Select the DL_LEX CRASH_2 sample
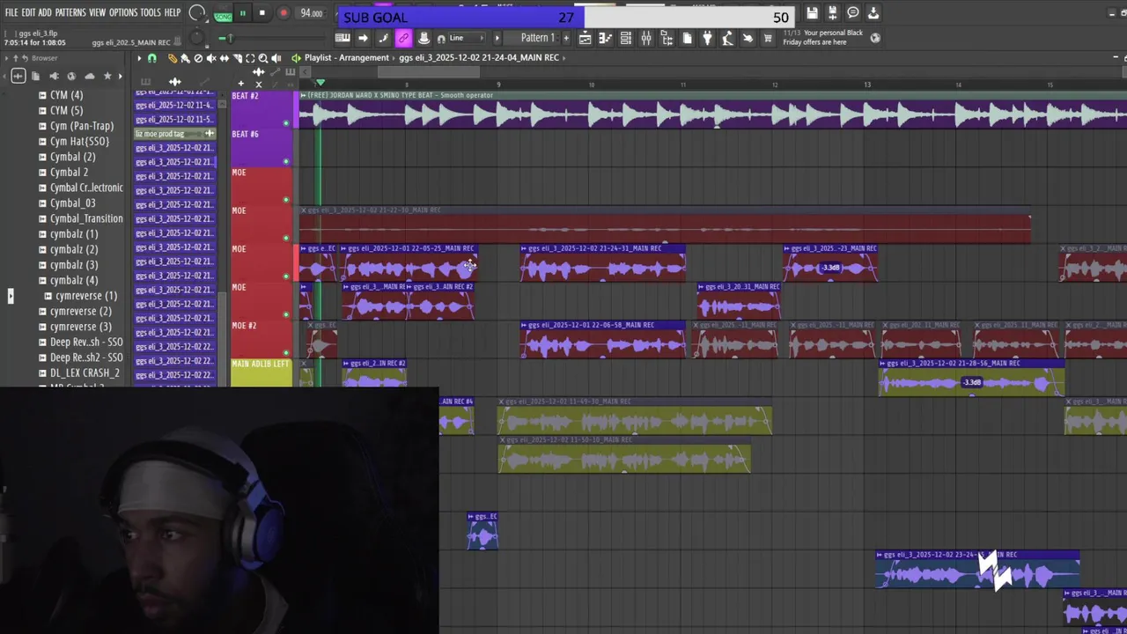 [84, 372]
